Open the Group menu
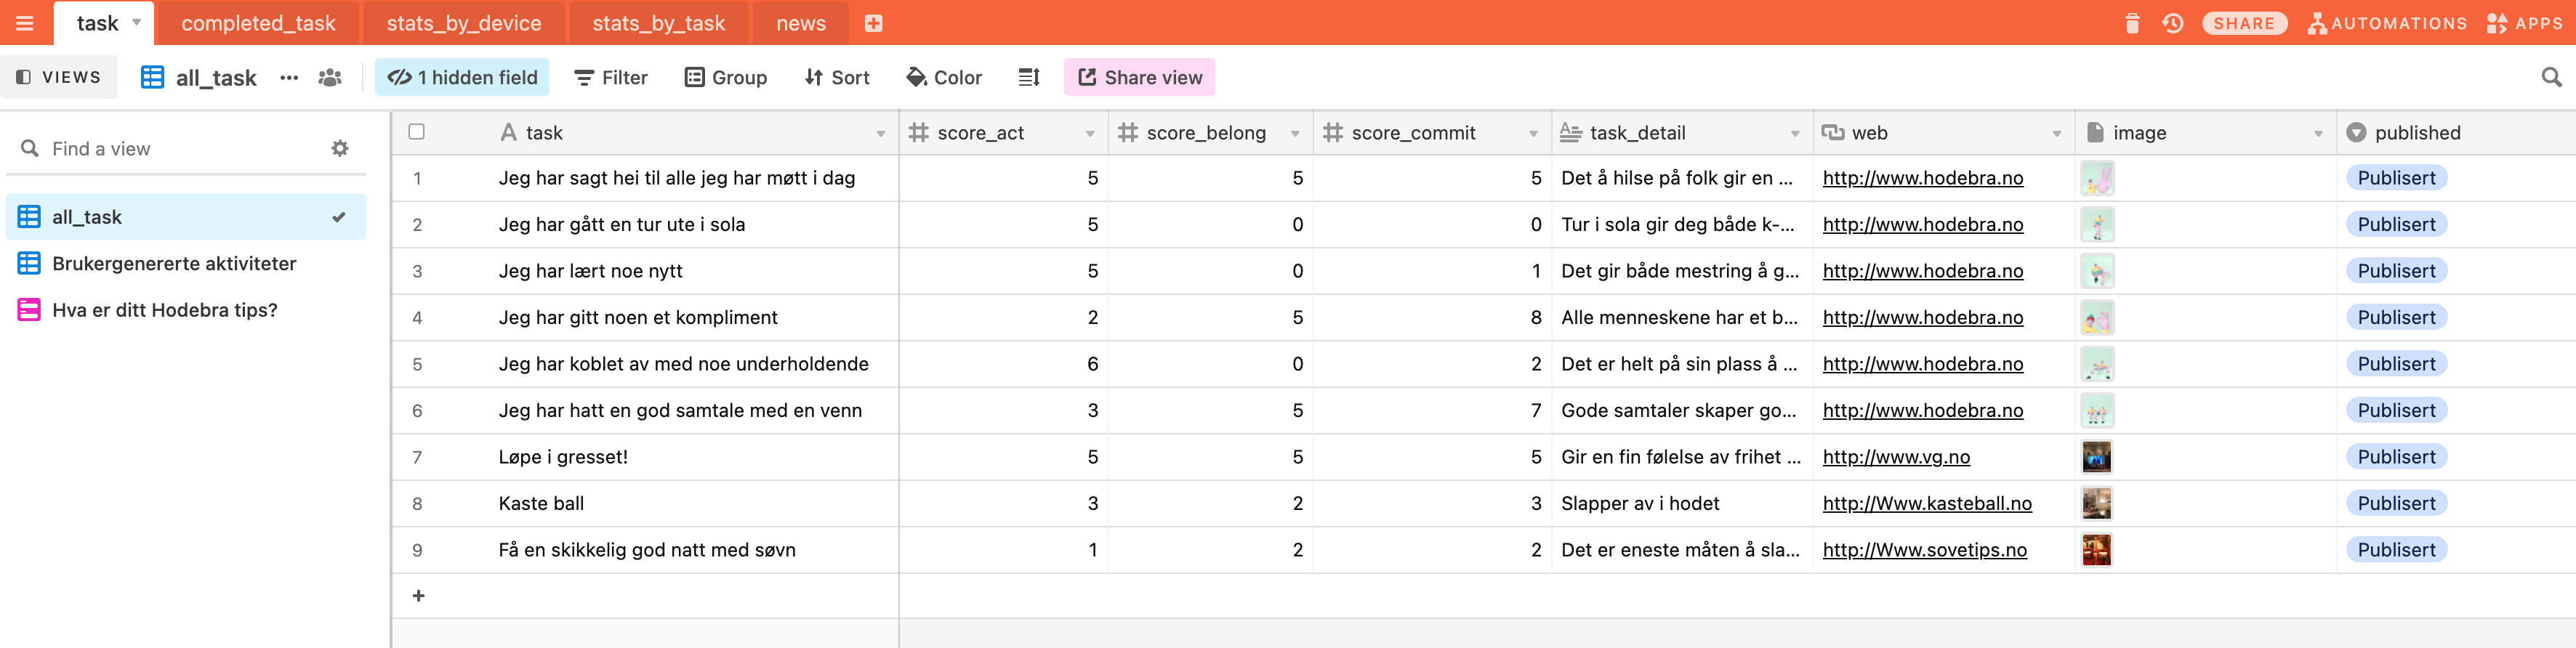The width and height of the screenshot is (2576, 648). click(726, 77)
